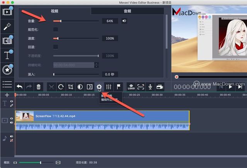This screenshot has width=247, height=168.
Task: Add a marker with flag icon
Action: (118, 87)
